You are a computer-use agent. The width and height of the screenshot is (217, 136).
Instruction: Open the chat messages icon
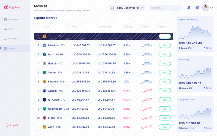(x=197, y=8)
